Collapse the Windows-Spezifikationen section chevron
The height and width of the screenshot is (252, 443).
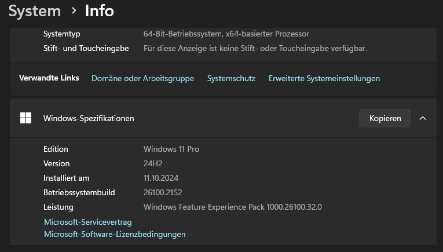[423, 118]
